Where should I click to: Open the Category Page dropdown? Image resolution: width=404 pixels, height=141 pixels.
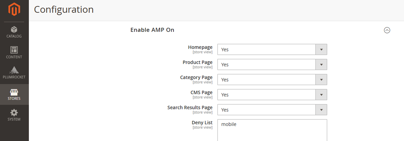click(272, 79)
